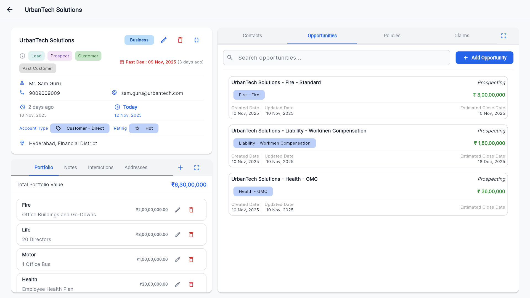Click the search opportunities input field
530x298 pixels.
coord(336,57)
